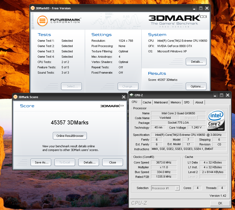Click the 3DMark03 title bar application icon
Image resolution: width=235 pixels, height=210 pixels.
(32, 8)
